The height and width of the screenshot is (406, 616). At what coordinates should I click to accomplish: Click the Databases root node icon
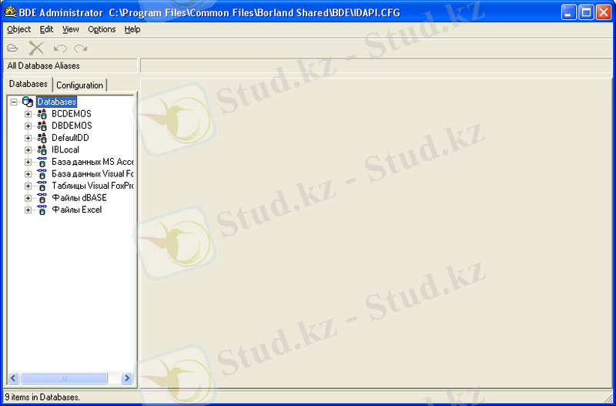tap(28, 102)
